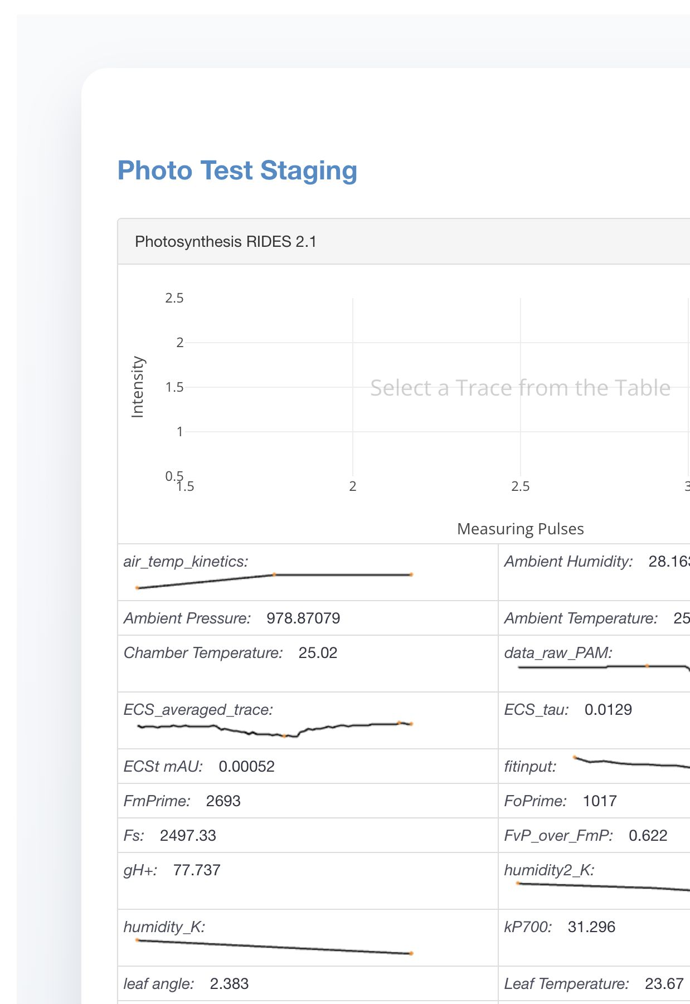Select the ECS_averaged_trace sparkline

point(274,729)
